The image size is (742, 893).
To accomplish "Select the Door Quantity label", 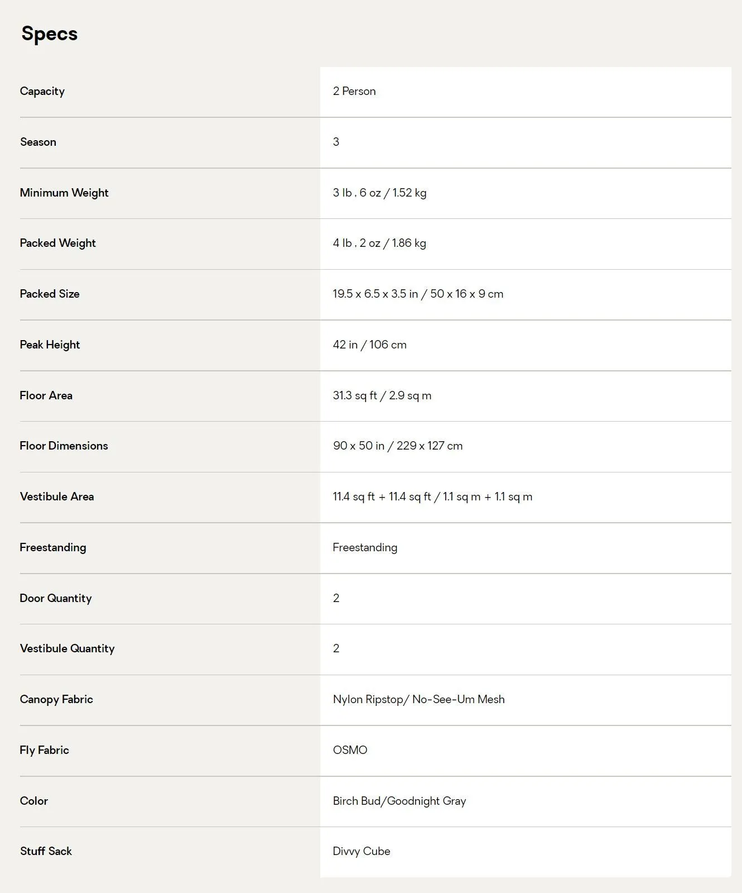I will point(56,598).
